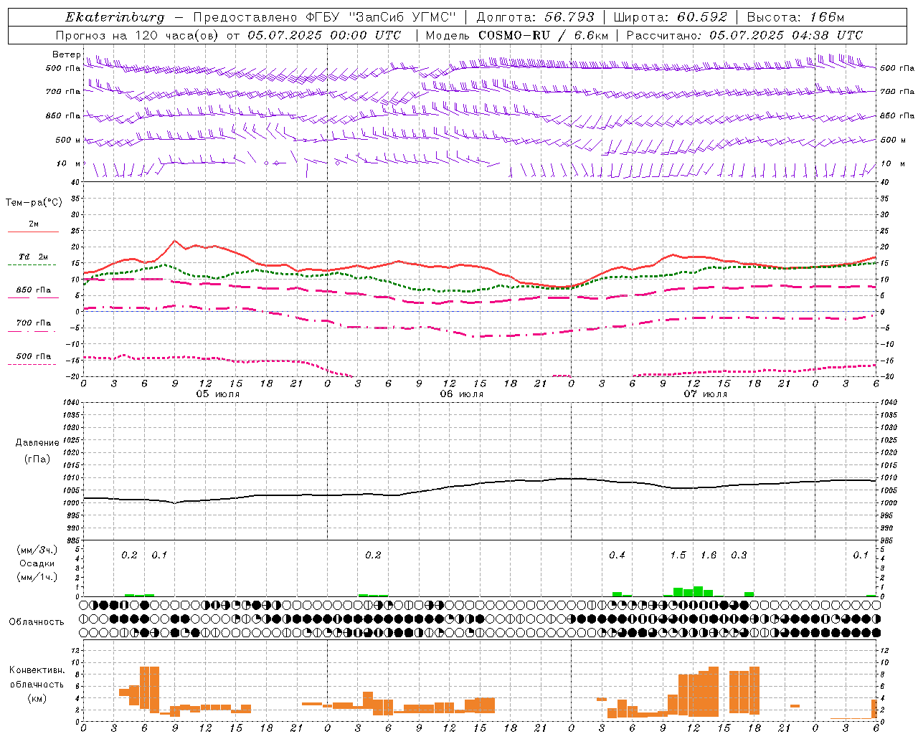The width and height of the screenshot is (918, 734).
Task: Click the 1.6 precipitation value
Action: click(709, 556)
